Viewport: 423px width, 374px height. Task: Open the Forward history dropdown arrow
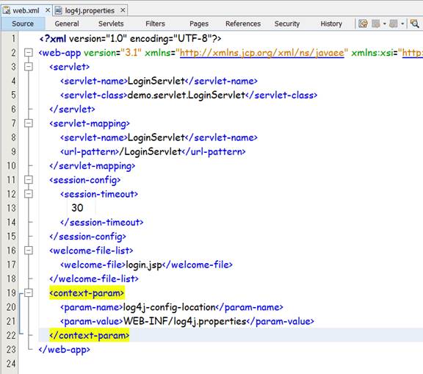coord(402,24)
